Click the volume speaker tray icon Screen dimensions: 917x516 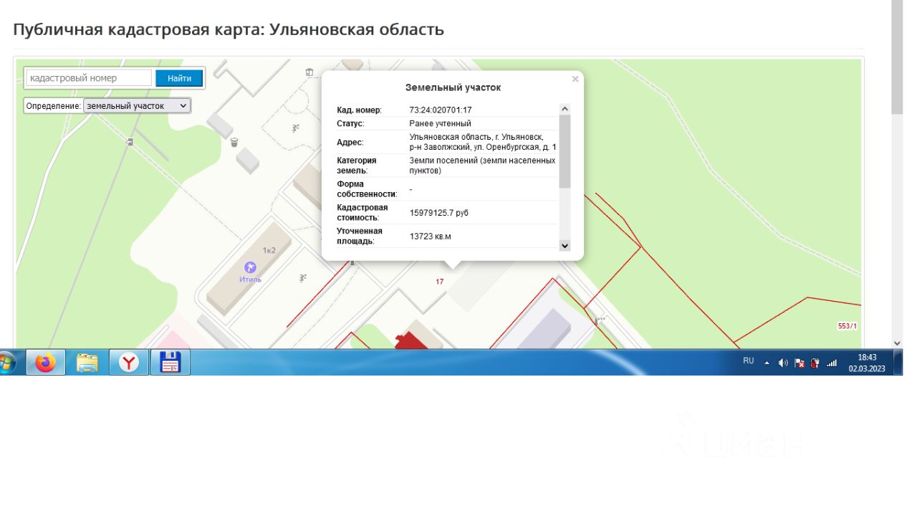783,363
